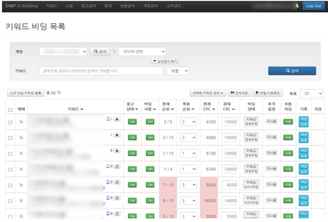Open 선택한 키워드 관리 dropdown menu
Image resolution: width=328 pixels, height=222 pixels.
coord(208,93)
